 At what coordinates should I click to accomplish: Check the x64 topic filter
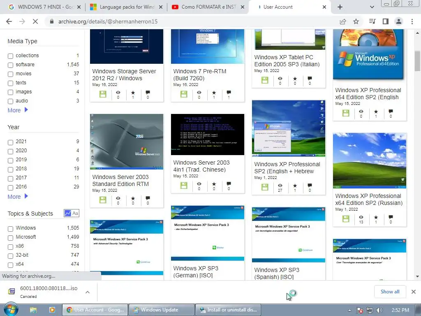10,265
